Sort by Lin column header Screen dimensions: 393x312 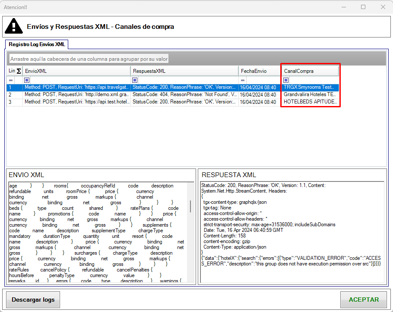tap(12, 71)
